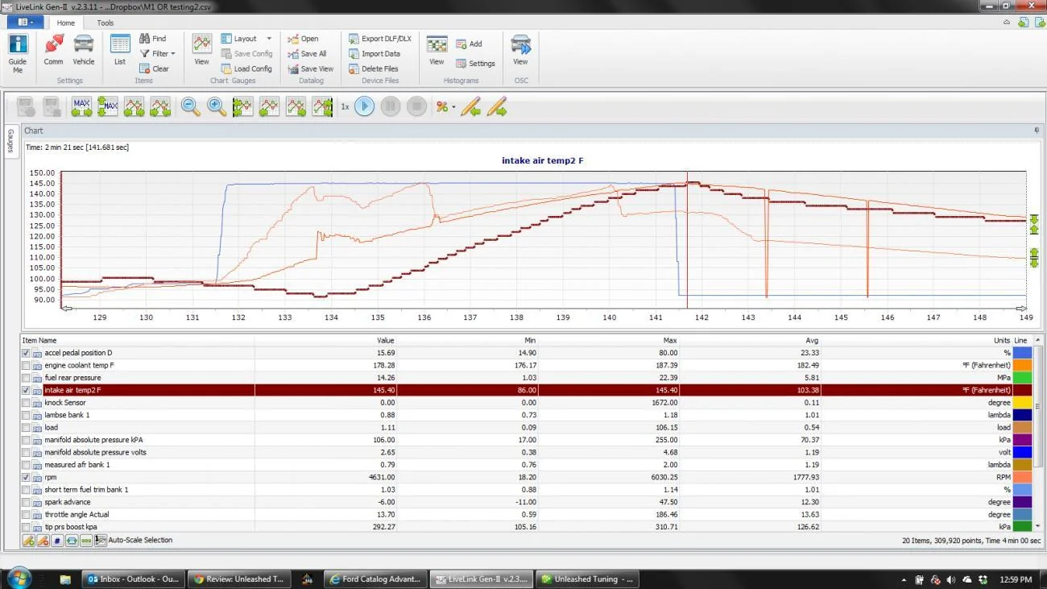This screenshot has height=589, width=1047.
Task: Open Ford Catalog Advantage taskbar button
Action: (x=375, y=579)
